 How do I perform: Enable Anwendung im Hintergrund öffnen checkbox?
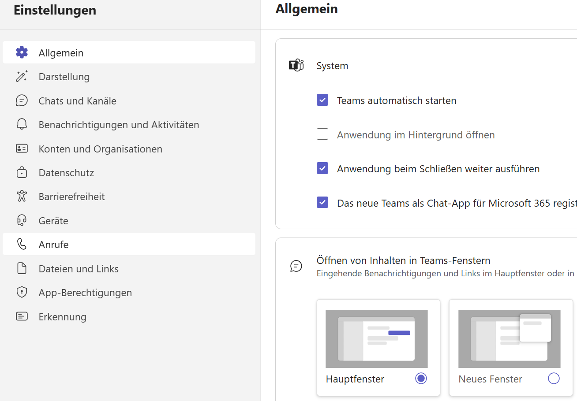tap(322, 134)
